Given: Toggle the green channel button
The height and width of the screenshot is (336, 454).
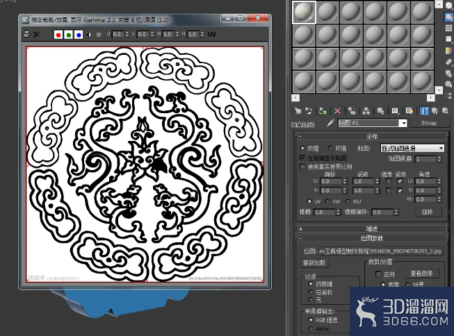Looking at the screenshot, I should point(69,35).
